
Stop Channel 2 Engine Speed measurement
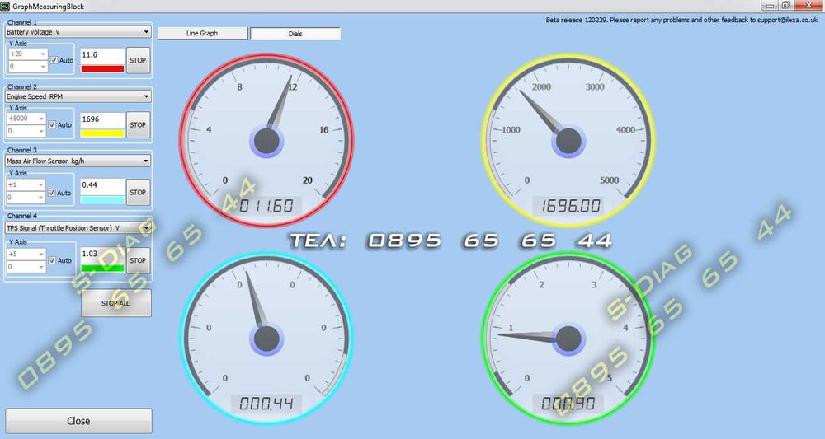tap(138, 125)
